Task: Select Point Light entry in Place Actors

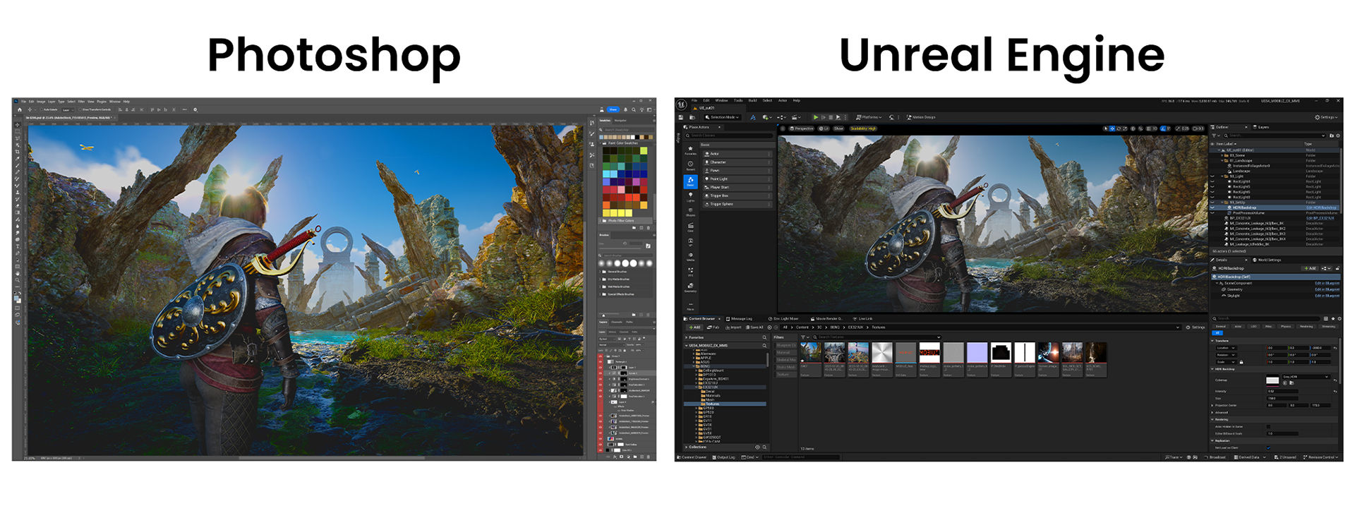Action: (737, 179)
